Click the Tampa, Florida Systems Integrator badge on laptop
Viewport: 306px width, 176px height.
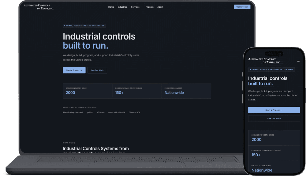click(84, 26)
